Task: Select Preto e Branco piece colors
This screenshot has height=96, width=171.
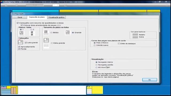Action: click(x=95, y=43)
